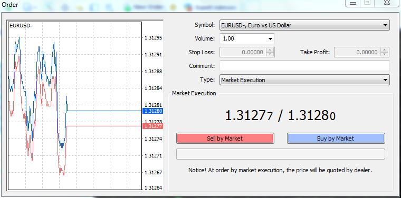Click the empty status bar below the buttons
The width and height of the screenshot is (401, 198).
click(x=281, y=154)
